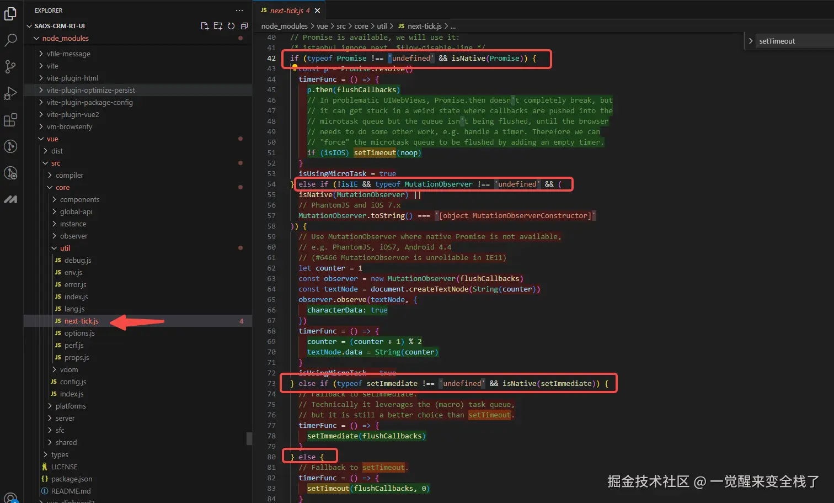This screenshot has height=503, width=834.
Task: Click the Explorer panel vertical scrollbar
Action: click(x=249, y=438)
